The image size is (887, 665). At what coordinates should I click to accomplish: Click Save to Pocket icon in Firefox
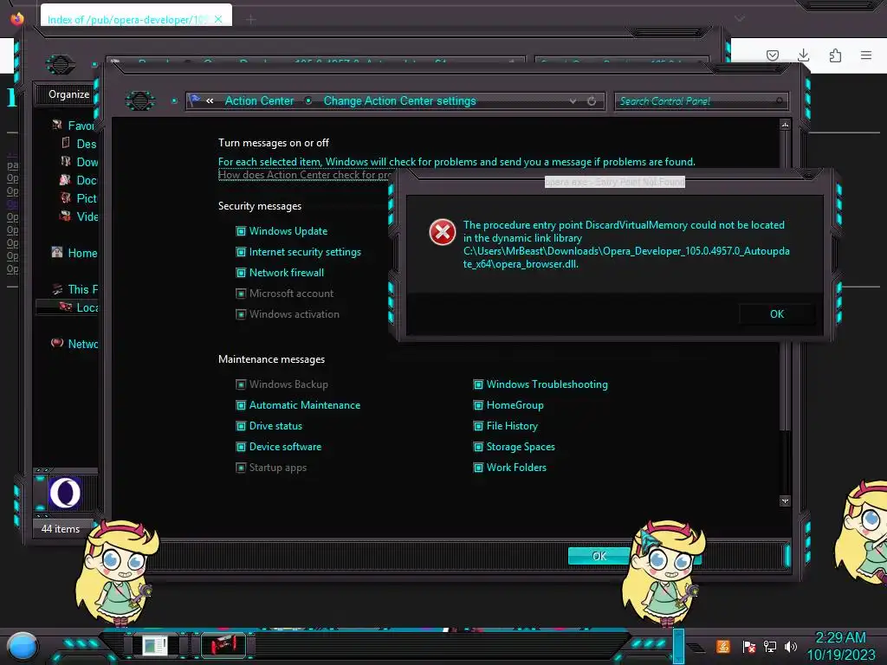[773, 55]
